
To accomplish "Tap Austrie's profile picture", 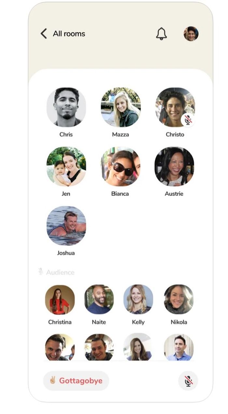I will click(174, 166).
